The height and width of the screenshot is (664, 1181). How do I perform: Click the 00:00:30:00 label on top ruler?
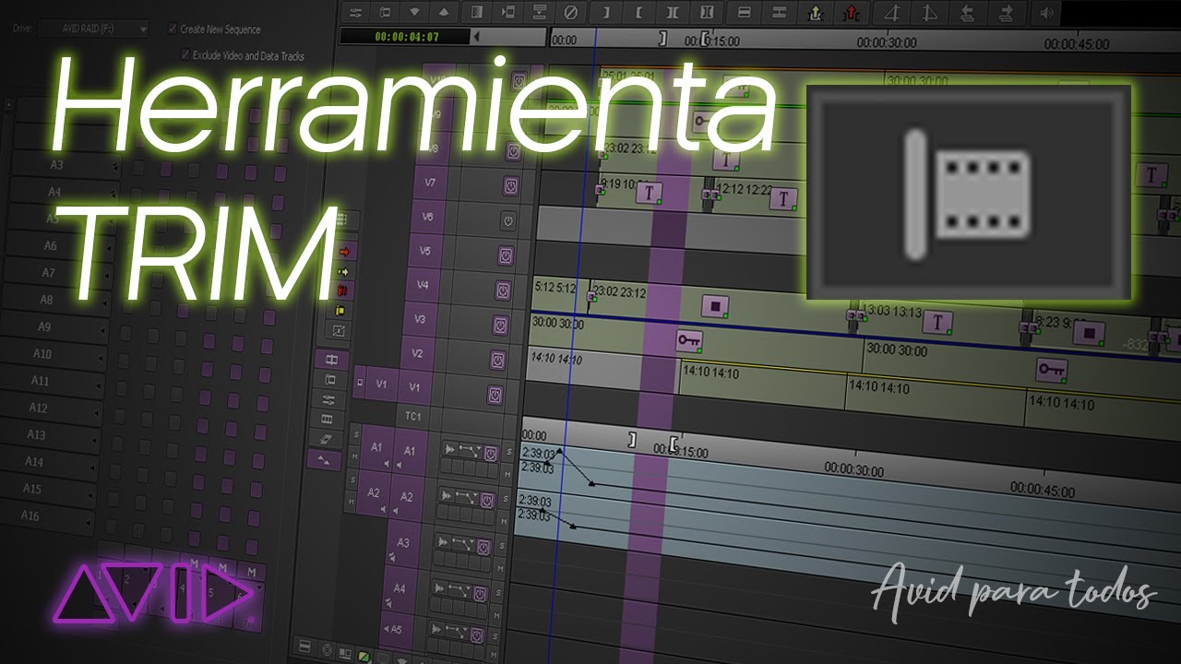887,42
